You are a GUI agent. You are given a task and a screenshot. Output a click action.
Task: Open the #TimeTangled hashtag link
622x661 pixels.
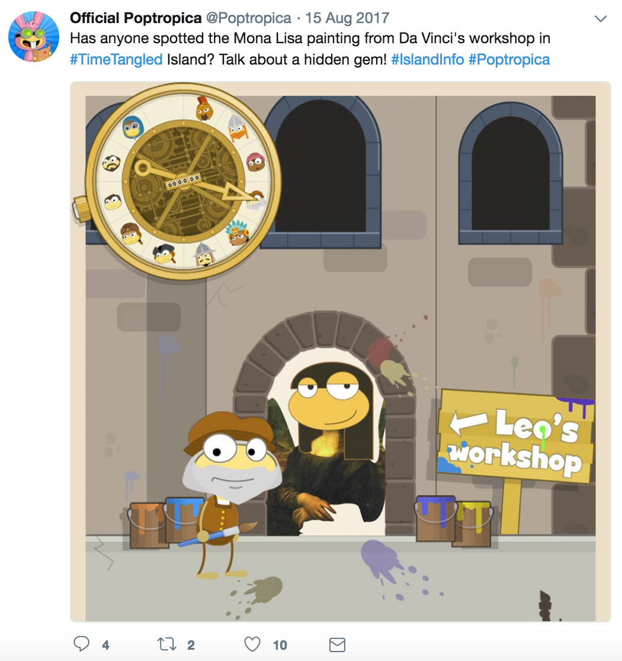116,59
